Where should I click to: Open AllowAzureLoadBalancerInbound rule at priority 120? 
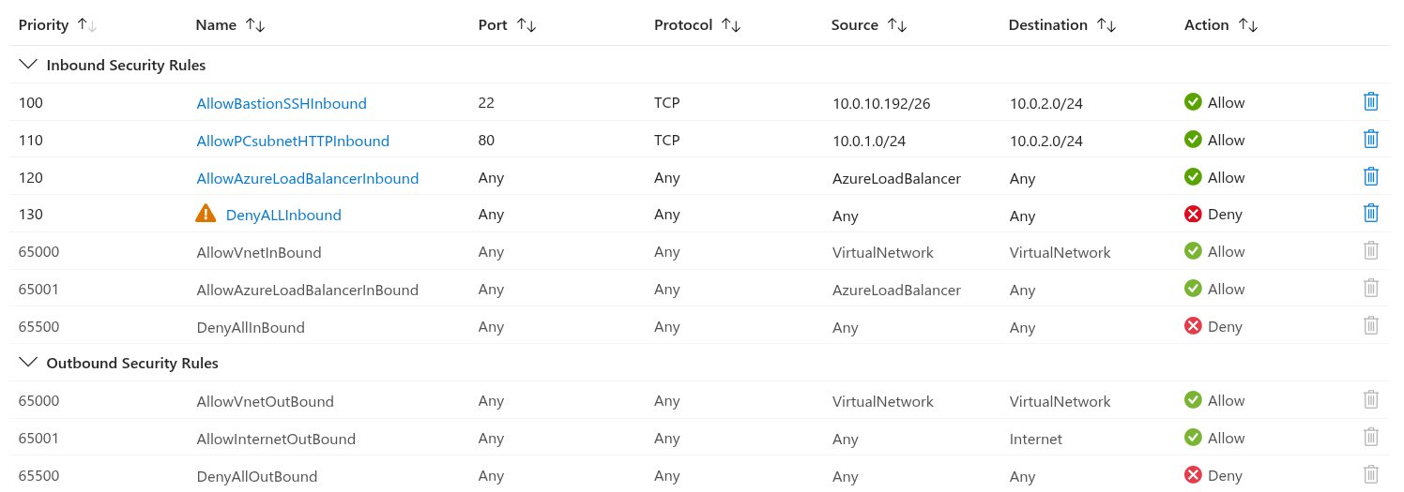(x=308, y=178)
